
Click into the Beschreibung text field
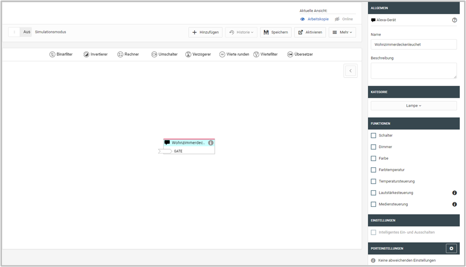[x=413, y=70]
